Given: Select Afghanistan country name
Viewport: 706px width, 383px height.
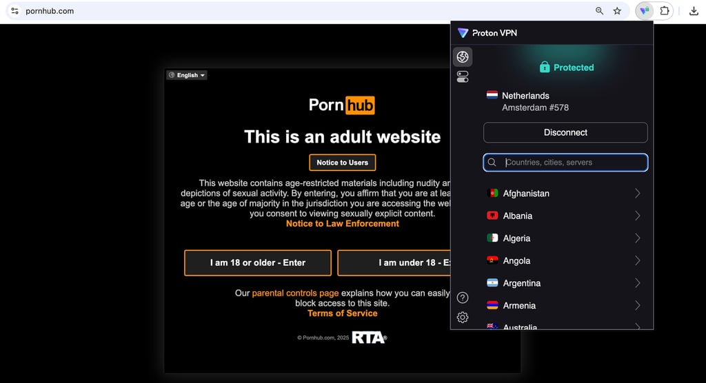Looking at the screenshot, I should [526, 194].
